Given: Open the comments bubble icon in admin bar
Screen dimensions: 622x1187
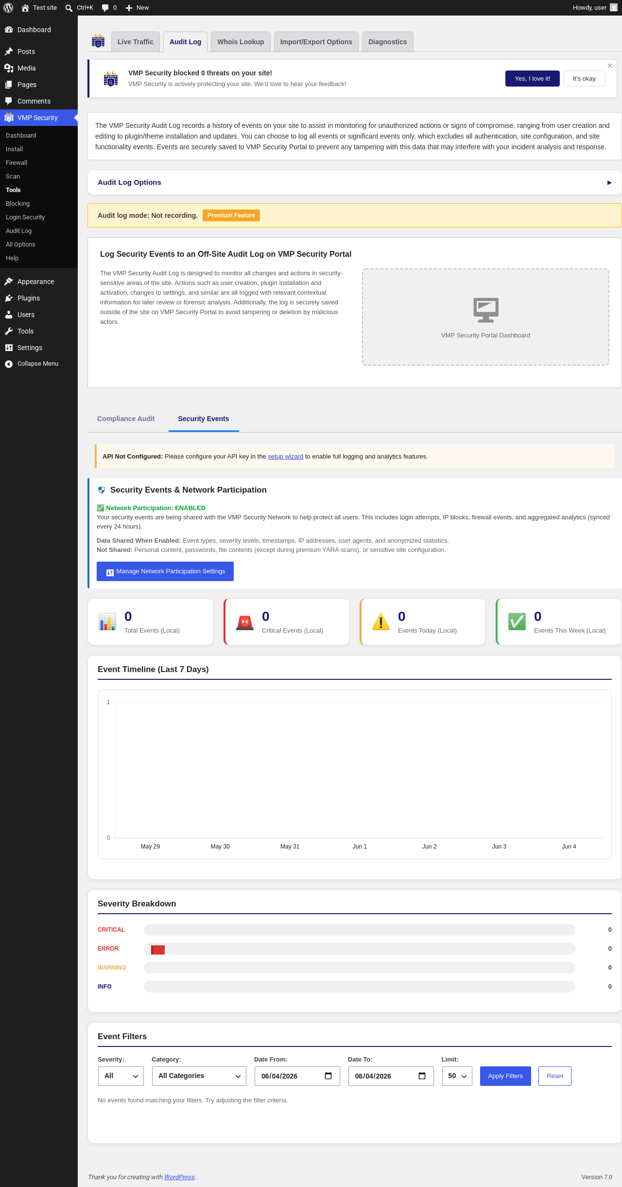Looking at the screenshot, I should pyautogui.click(x=105, y=8).
